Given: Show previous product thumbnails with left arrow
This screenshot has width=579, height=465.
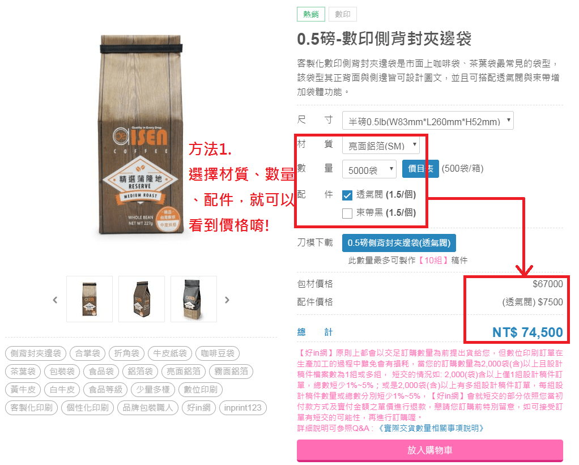Looking at the screenshot, I should pos(55,300).
